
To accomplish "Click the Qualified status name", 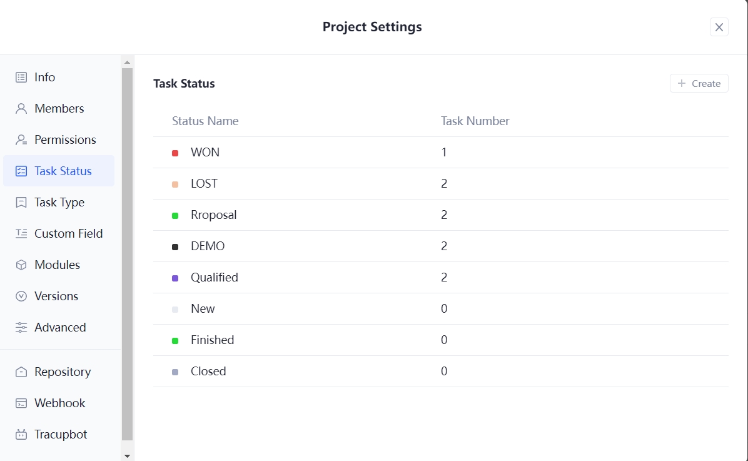I will click(x=215, y=277).
